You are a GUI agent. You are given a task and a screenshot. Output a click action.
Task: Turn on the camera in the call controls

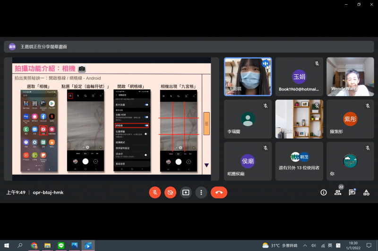(170, 192)
